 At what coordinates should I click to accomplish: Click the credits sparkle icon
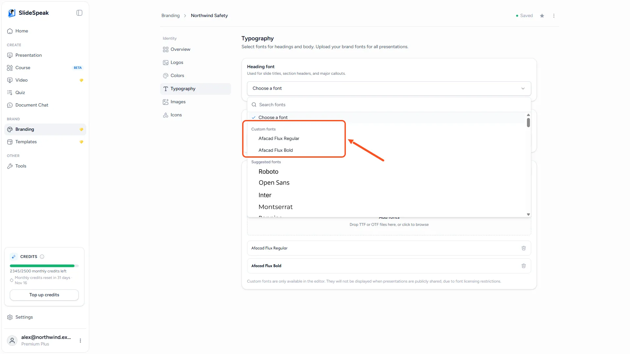click(x=13, y=257)
